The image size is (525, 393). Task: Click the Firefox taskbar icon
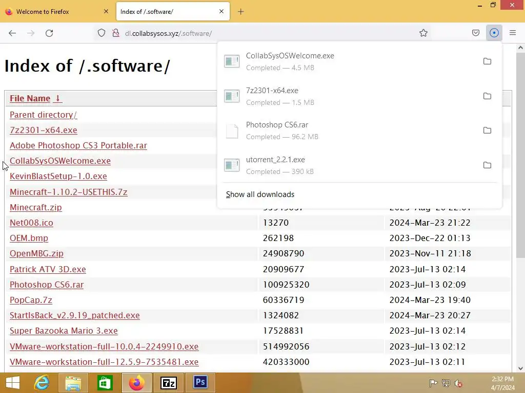click(136, 383)
